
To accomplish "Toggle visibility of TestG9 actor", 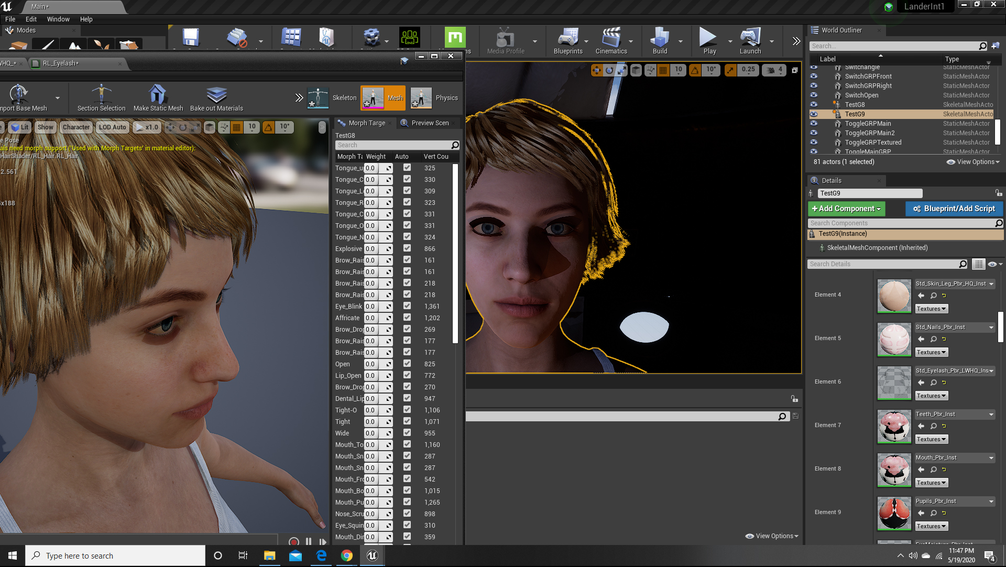I will (x=814, y=114).
